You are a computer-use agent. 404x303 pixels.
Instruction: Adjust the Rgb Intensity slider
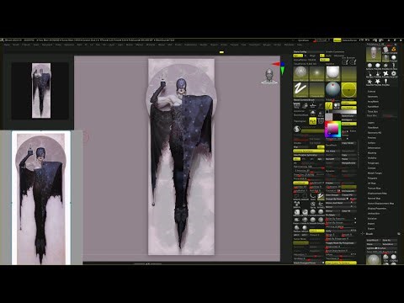point(309,167)
